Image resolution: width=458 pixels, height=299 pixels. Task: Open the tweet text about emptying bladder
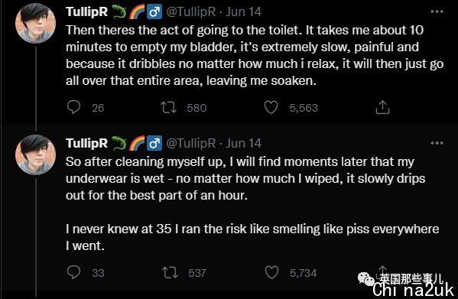click(255, 56)
